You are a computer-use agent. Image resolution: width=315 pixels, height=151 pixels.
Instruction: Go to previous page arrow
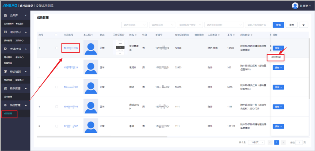[x=270, y=142]
